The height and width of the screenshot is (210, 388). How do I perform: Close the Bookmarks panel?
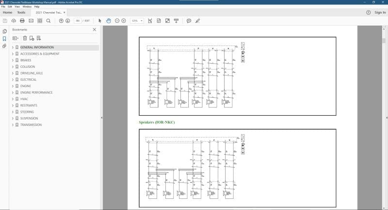(95, 30)
